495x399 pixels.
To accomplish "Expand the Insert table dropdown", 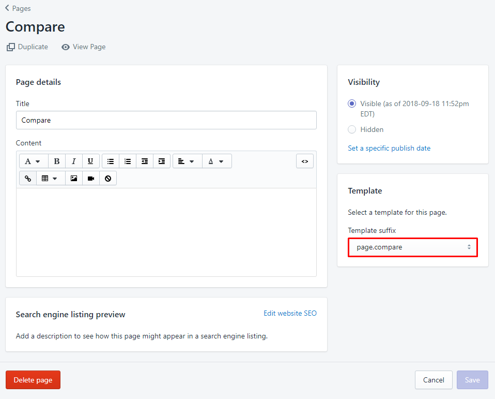I will (x=50, y=179).
